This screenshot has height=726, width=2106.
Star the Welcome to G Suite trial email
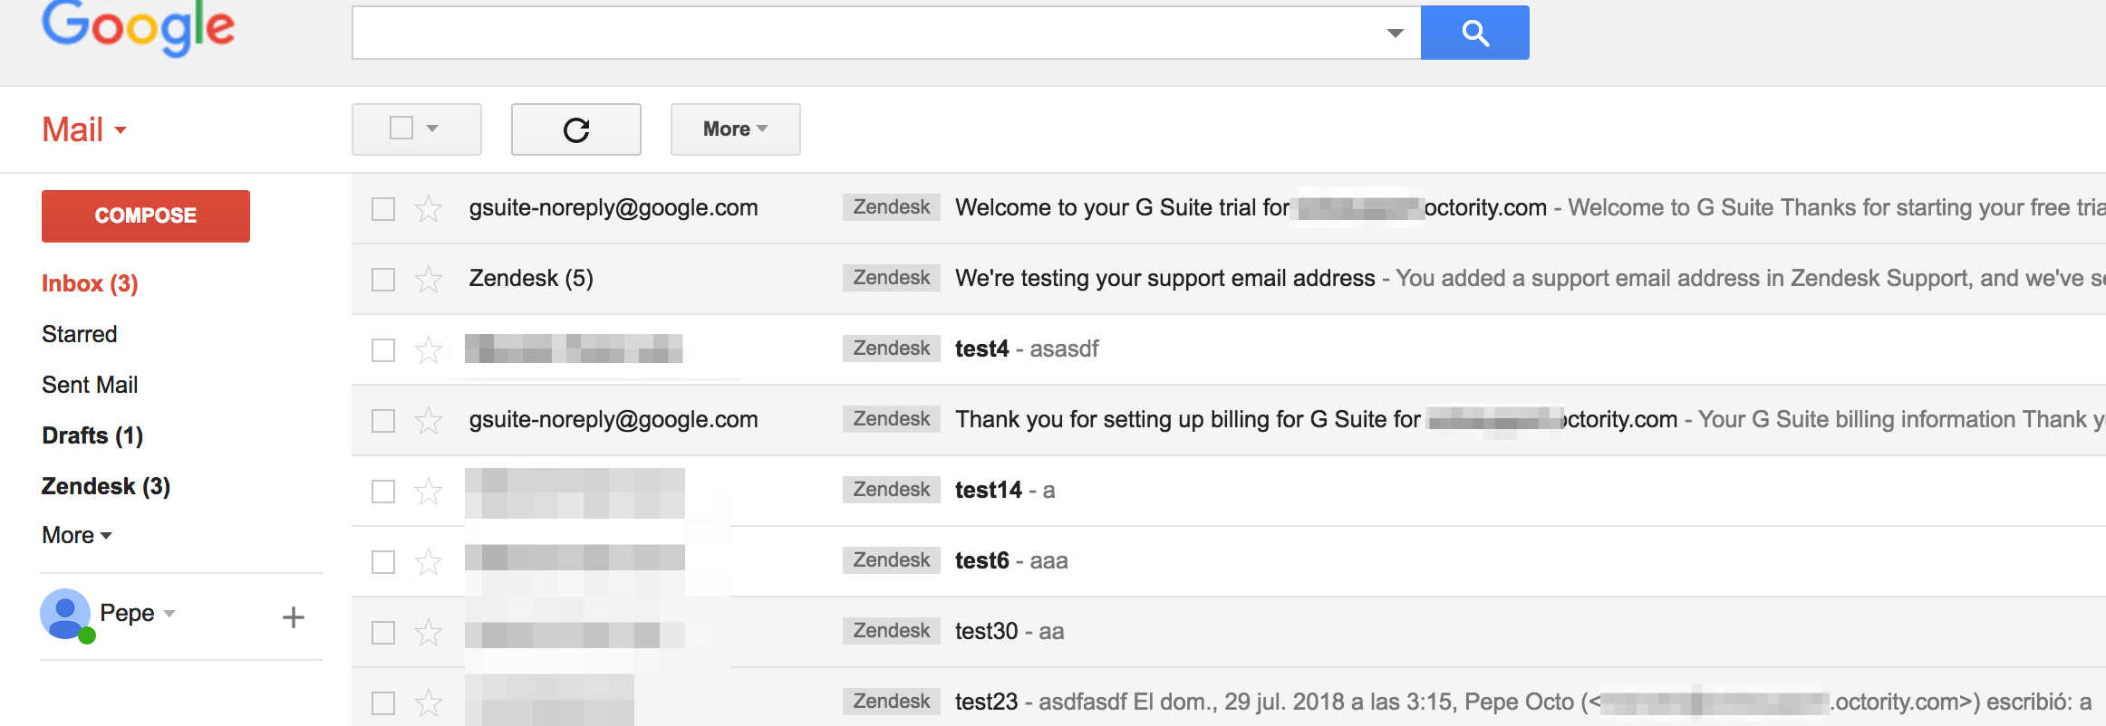click(429, 209)
